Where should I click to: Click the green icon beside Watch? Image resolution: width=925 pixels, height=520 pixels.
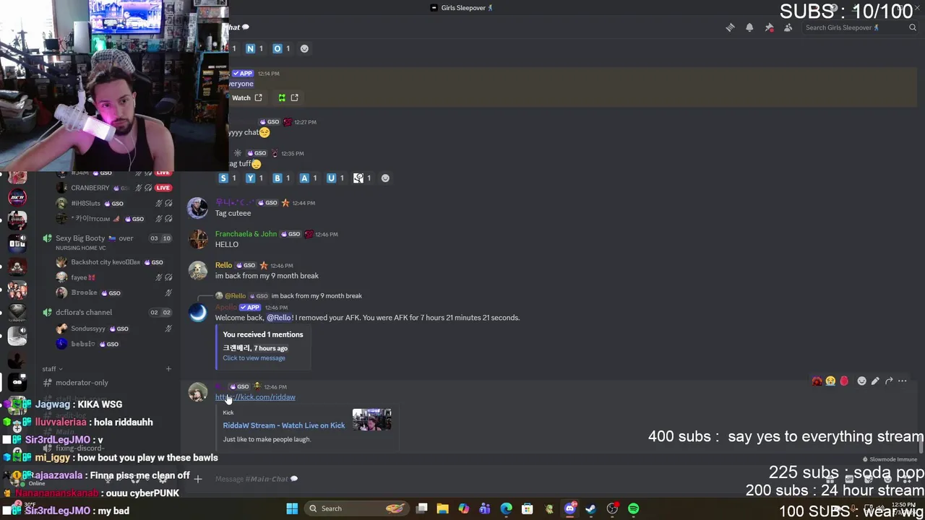coord(282,97)
